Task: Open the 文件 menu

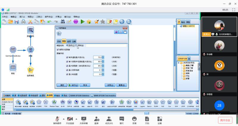Action: click(x=4, y=17)
